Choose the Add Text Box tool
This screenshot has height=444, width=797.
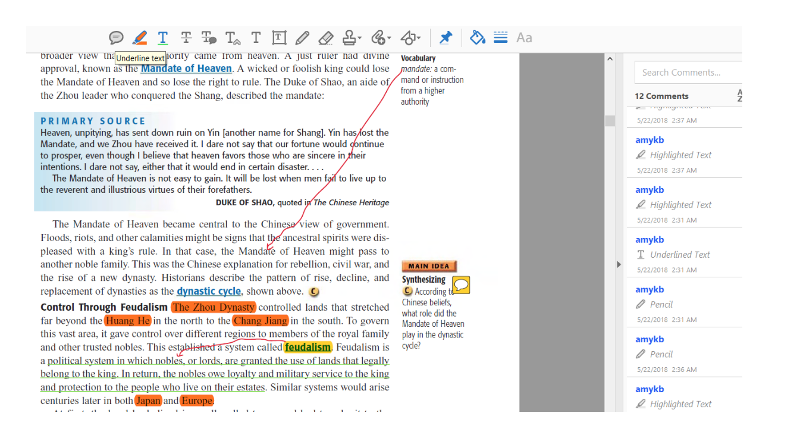point(278,37)
